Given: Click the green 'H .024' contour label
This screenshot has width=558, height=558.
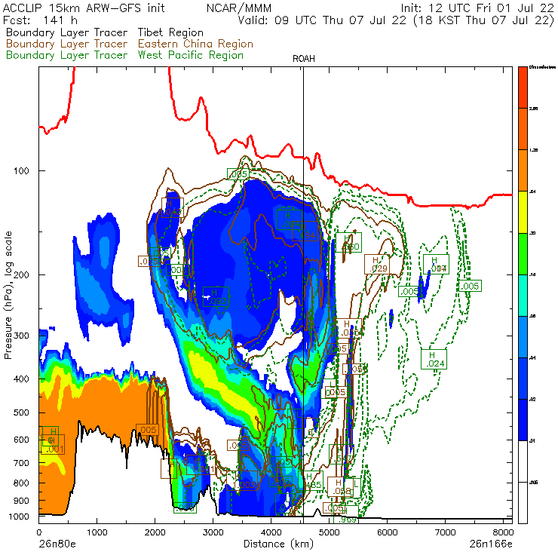Looking at the screenshot, I should click(x=434, y=360).
